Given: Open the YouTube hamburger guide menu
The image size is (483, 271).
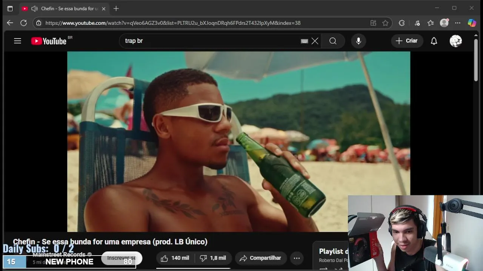Looking at the screenshot, I should pos(17,41).
